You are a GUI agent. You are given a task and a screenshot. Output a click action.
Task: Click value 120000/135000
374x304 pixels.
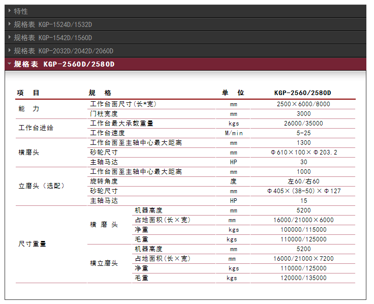point(303,278)
